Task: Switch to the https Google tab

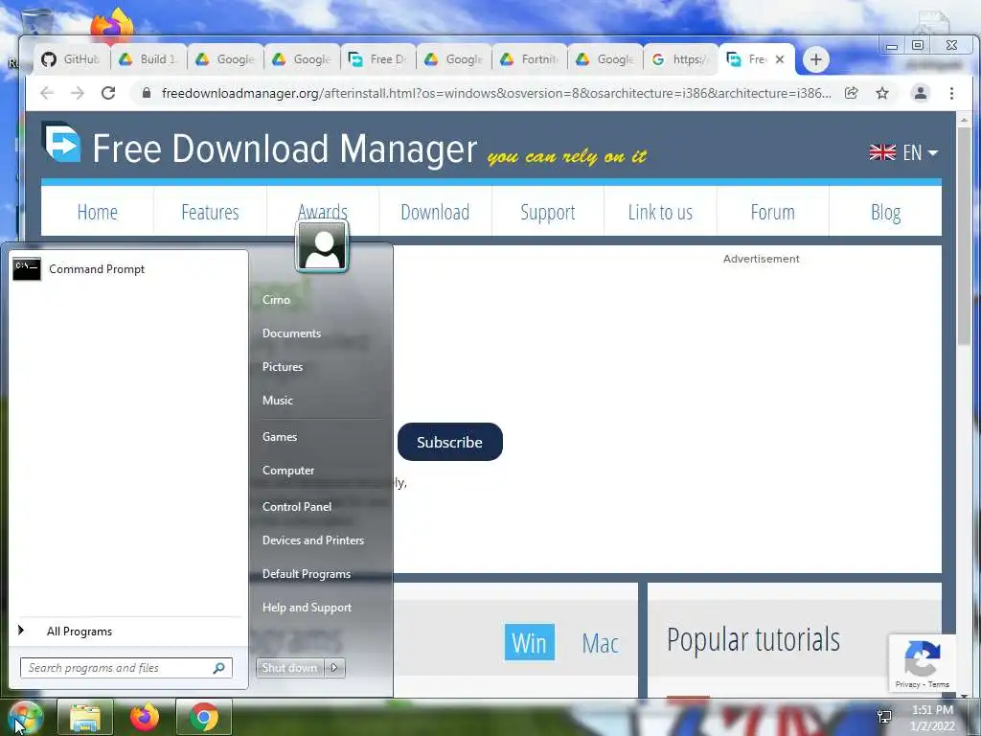Action: [x=681, y=59]
